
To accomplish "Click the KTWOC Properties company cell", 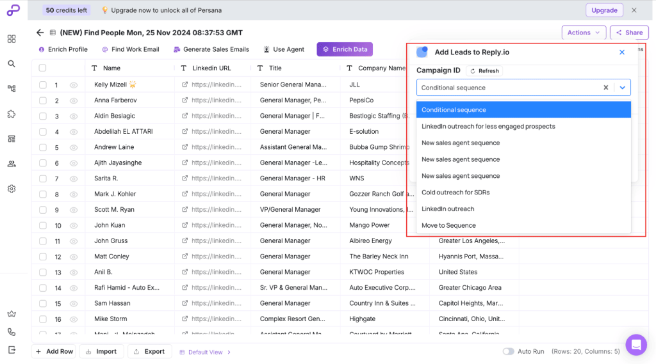I will pos(385,272).
